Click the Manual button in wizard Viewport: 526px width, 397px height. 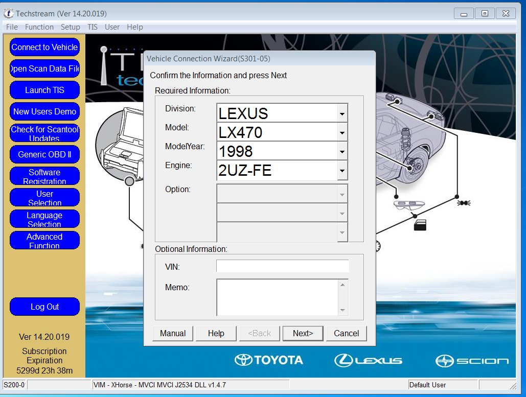[173, 333]
